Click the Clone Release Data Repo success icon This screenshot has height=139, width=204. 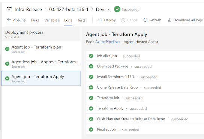tap(91, 87)
